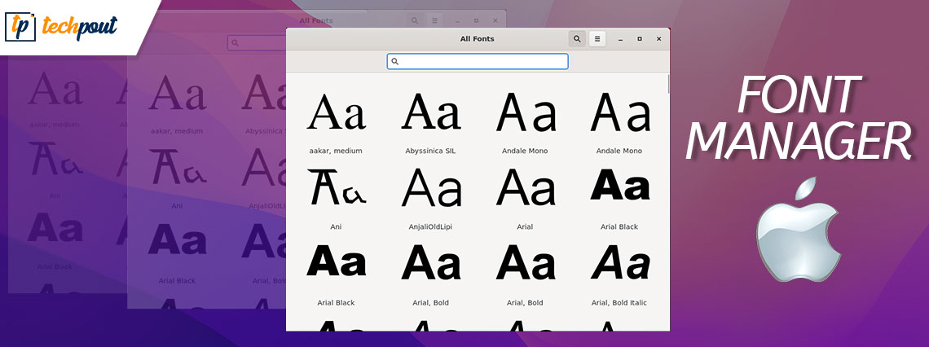Open the menu button in the faded background window
Screen dimensions: 929x347
point(434,20)
